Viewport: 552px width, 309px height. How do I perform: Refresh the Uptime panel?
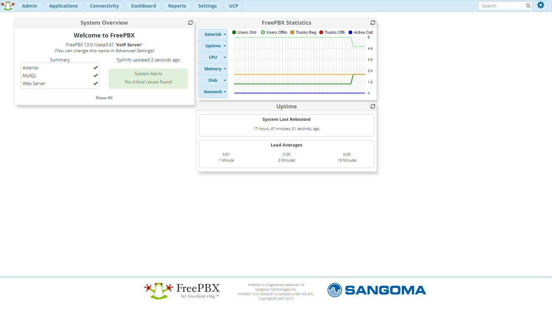pyautogui.click(x=373, y=106)
